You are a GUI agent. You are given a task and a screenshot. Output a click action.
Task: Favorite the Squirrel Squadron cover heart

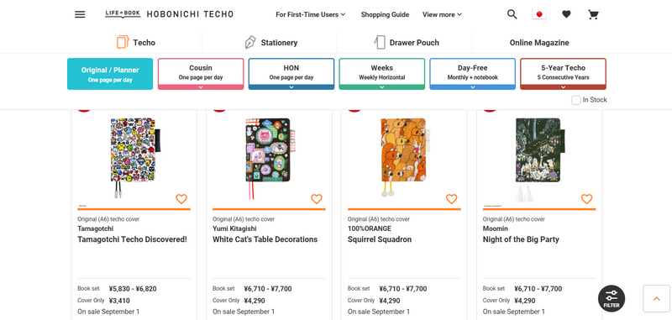pyautogui.click(x=451, y=199)
